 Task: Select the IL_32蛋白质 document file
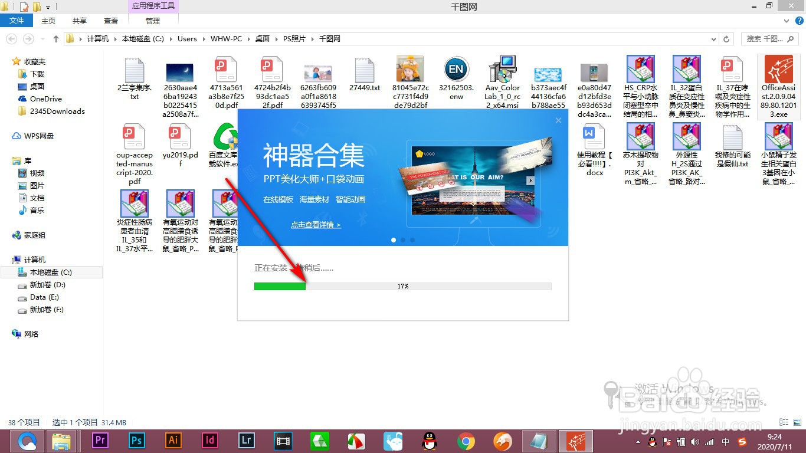687,87
